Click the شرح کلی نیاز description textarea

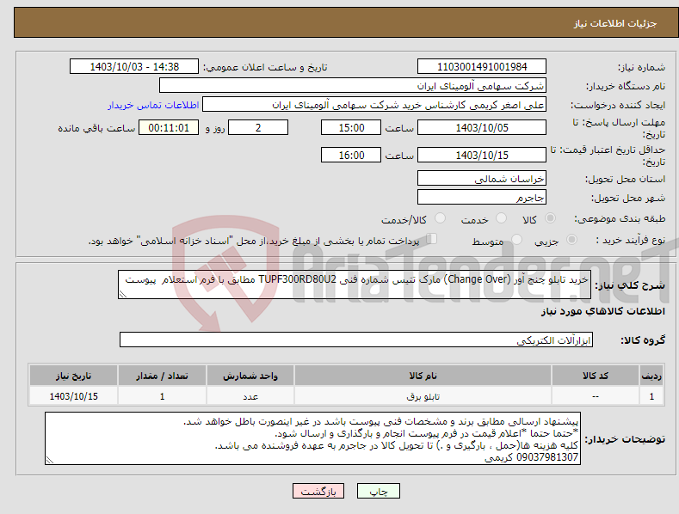pos(355,285)
